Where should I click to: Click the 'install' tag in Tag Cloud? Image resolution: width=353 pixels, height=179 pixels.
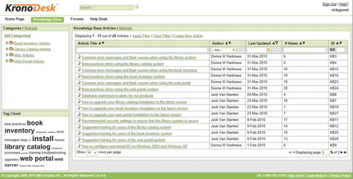coord(43,138)
